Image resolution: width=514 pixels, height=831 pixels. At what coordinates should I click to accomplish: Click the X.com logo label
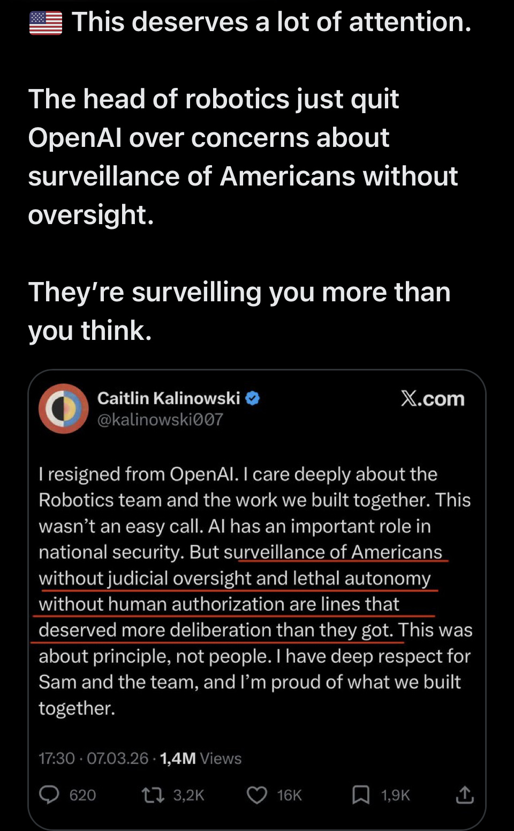point(433,399)
